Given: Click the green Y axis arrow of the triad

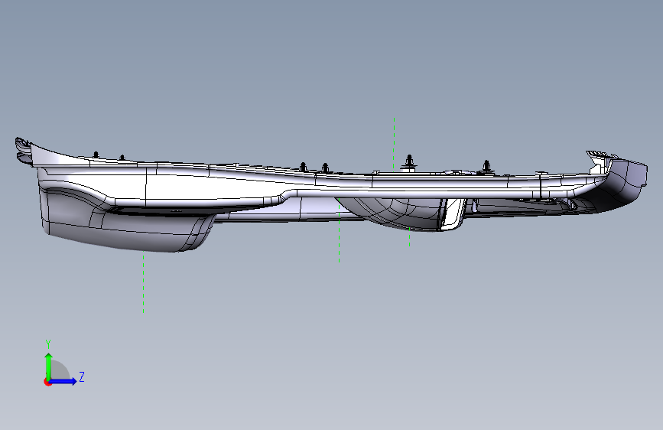Looking at the screenshot, I should pos(49,366).
